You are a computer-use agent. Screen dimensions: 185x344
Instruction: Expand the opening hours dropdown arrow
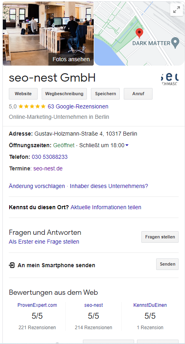click(x=127, y=146)
